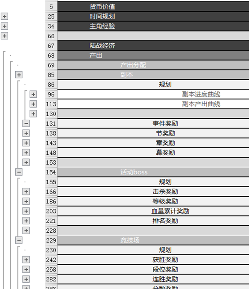Image resolution: width=249 pixels, height=289 pixels.
Task: Select the 获胜奖励 cell
Action: [153, 260]
